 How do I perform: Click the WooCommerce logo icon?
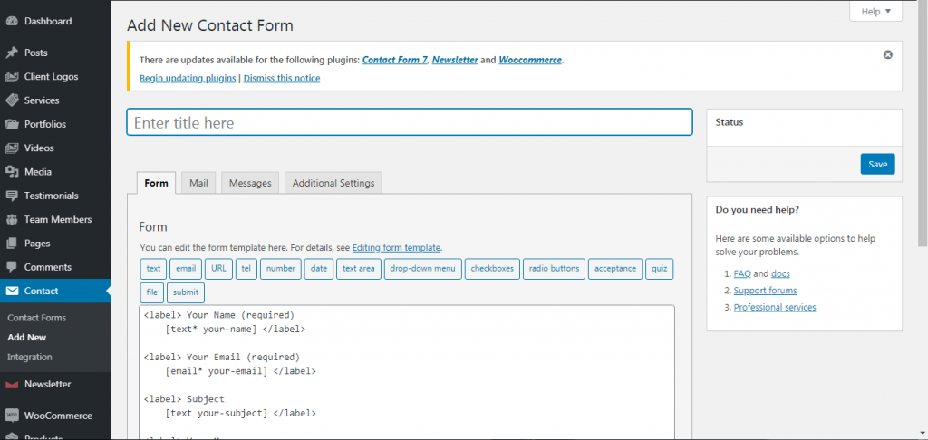12,416
